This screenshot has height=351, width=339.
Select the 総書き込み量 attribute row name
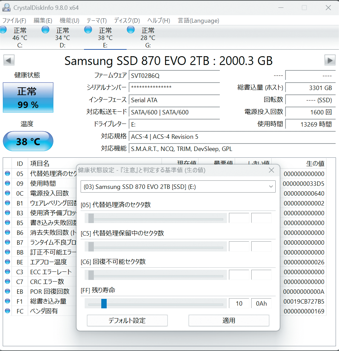click(x=48, y=301)
